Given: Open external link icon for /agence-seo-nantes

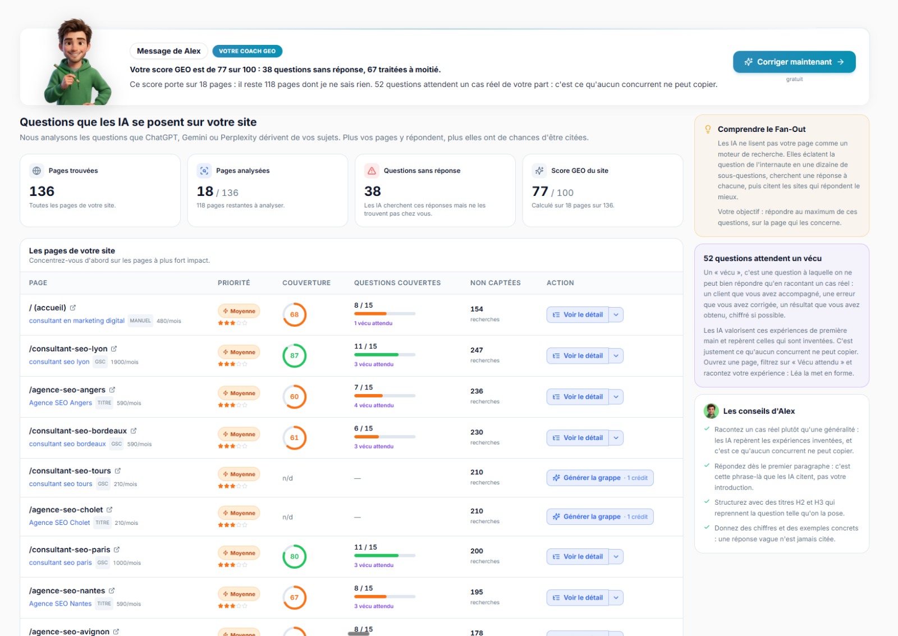Looking at the screenshot, I should pos(112,591).
